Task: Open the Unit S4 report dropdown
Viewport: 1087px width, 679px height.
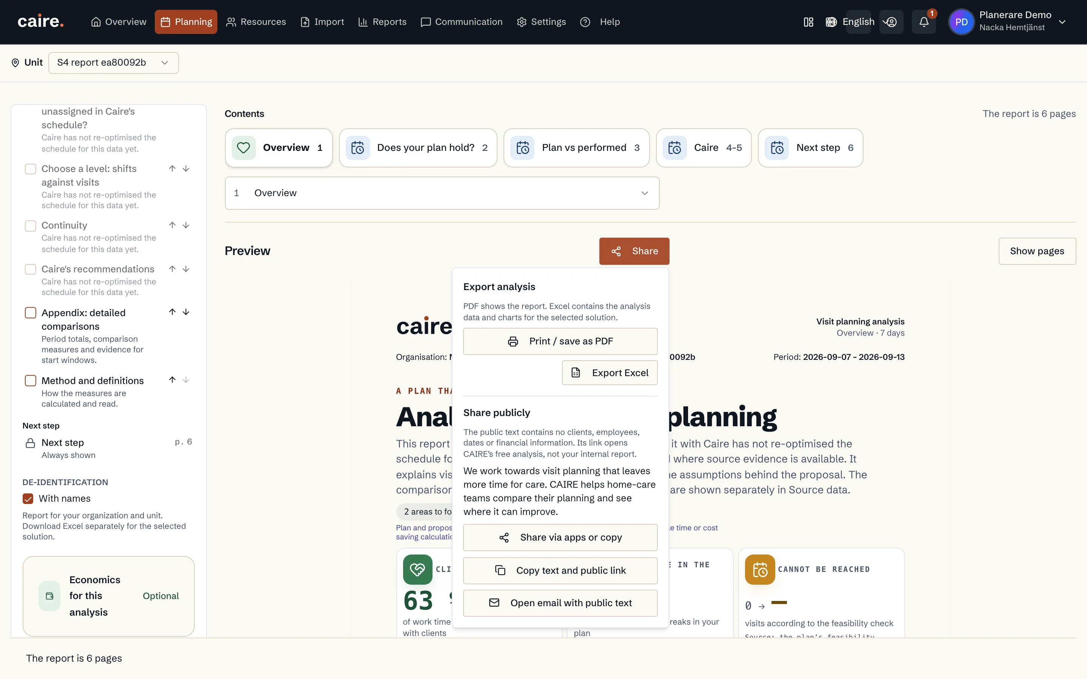Action: (x=113, y=62)
